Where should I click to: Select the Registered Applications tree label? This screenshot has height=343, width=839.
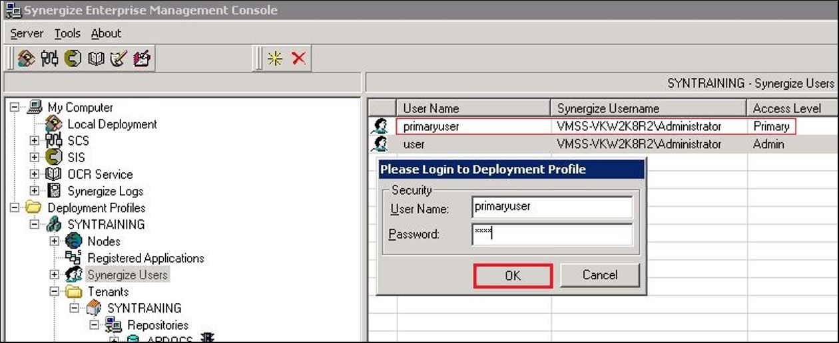pyautogui.click(x=146, y=258)
